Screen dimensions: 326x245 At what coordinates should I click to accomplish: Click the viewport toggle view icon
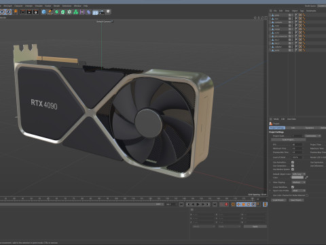click(266, 18)
